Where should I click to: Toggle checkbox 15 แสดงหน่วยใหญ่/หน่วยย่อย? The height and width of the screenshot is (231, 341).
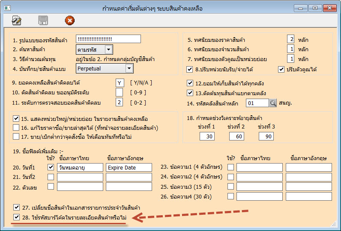tap(16, 118)
